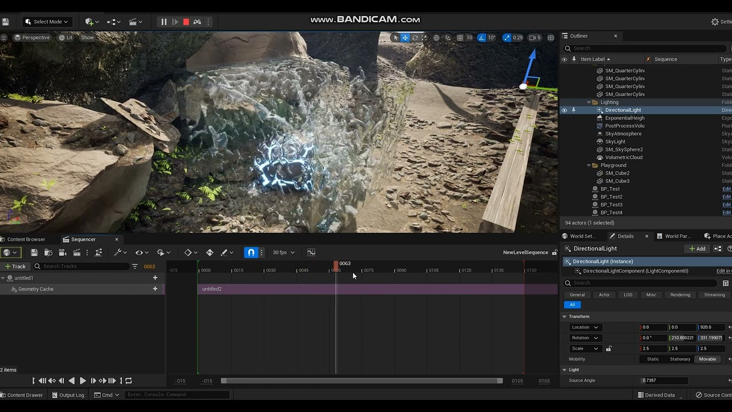The height and width of the screenshot is (412, 732).
Task: Toggle loop playback in Sequencer
Action: (x=129, y=381)
